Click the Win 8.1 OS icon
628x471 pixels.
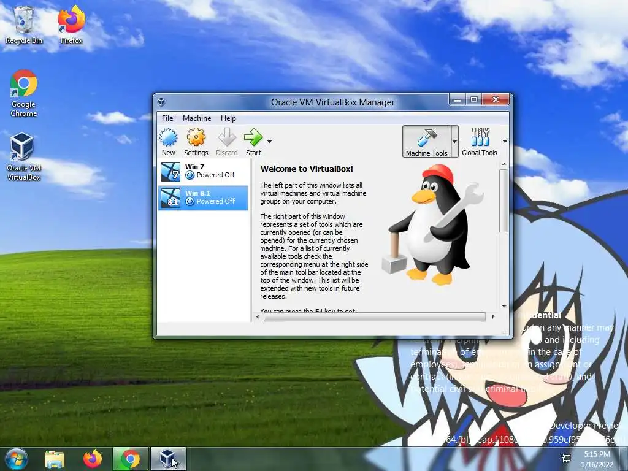coord(170,198)
